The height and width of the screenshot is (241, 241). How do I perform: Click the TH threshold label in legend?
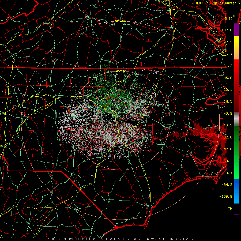[x=230, y=209]
